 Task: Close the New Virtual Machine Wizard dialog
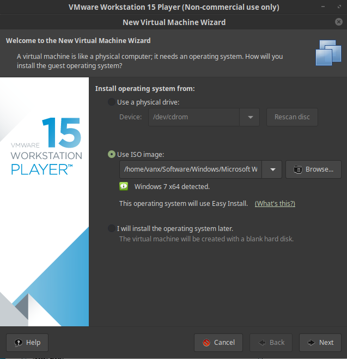pyautogui.click(x=338, y=22)
